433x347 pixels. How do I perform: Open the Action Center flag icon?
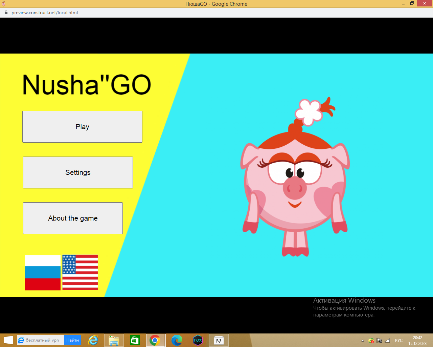(379, 341)
